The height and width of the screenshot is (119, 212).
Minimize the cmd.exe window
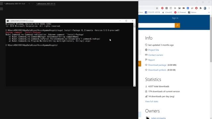click(x=120, y=21)
